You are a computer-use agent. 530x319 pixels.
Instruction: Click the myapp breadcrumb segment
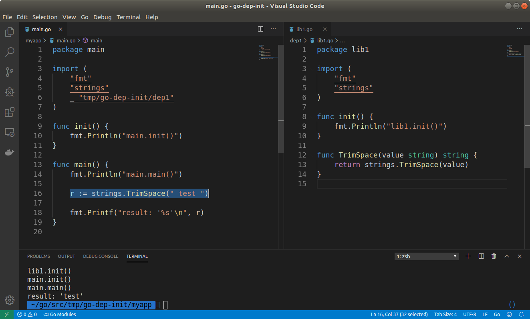[33, 40]
